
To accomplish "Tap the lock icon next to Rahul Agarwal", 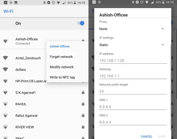I will point(83,115).
